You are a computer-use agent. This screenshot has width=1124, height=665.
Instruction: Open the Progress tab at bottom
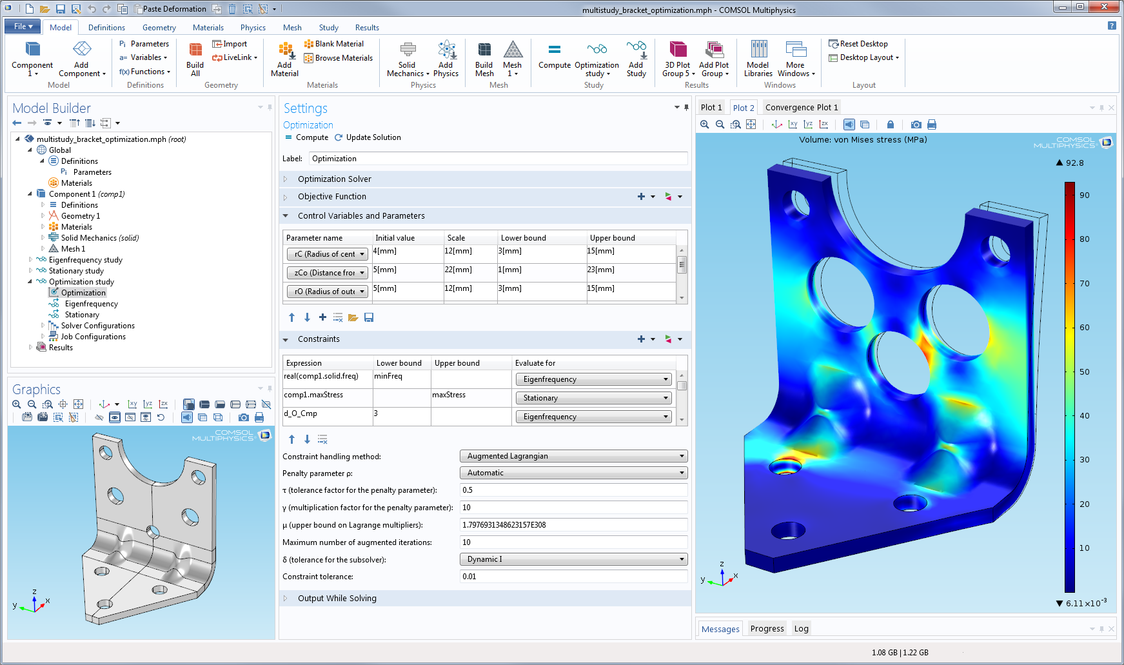767,629
